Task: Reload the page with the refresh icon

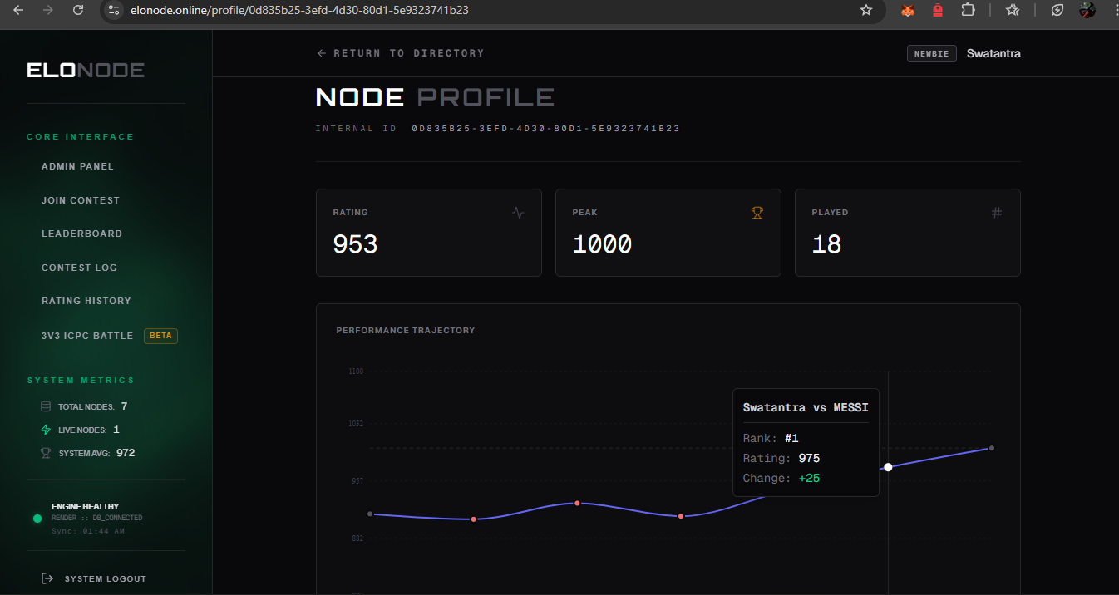Action: coord(78,10)
